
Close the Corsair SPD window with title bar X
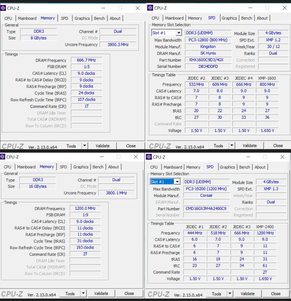(282, 157)
